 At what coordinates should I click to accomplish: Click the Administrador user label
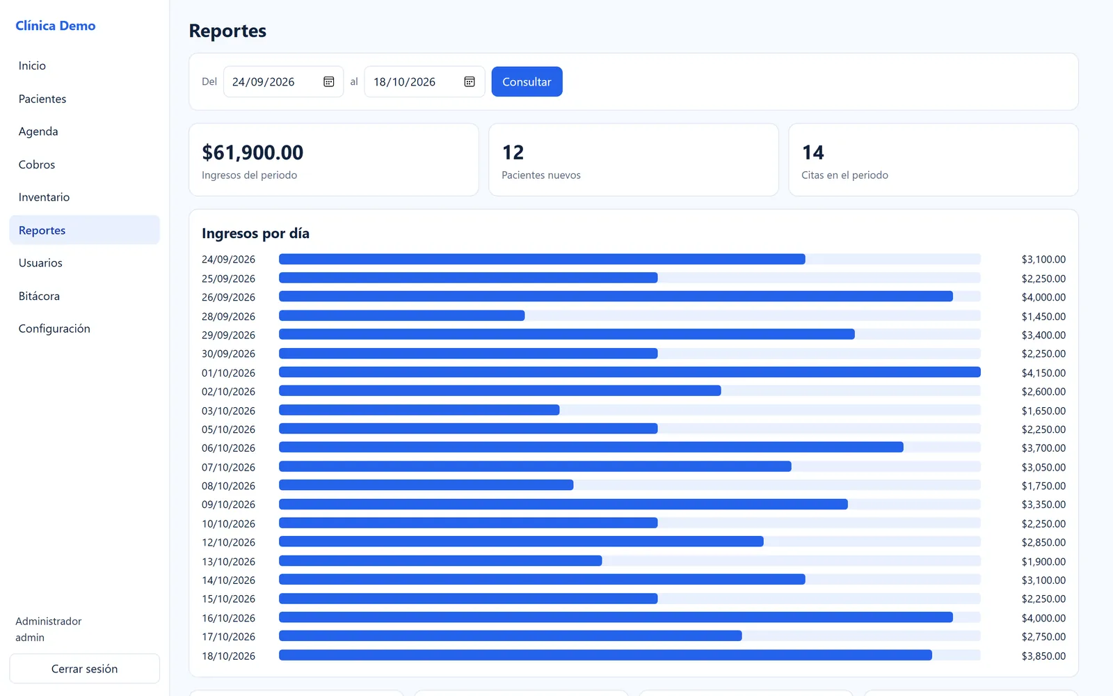(49, 621)
